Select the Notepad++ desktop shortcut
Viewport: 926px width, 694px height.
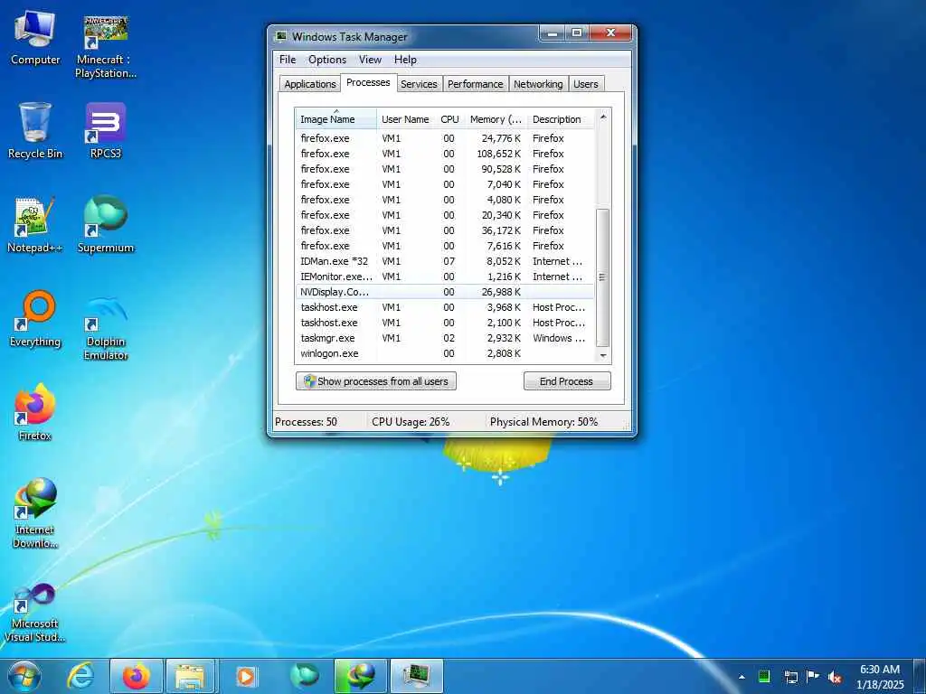tap(34, 225)
